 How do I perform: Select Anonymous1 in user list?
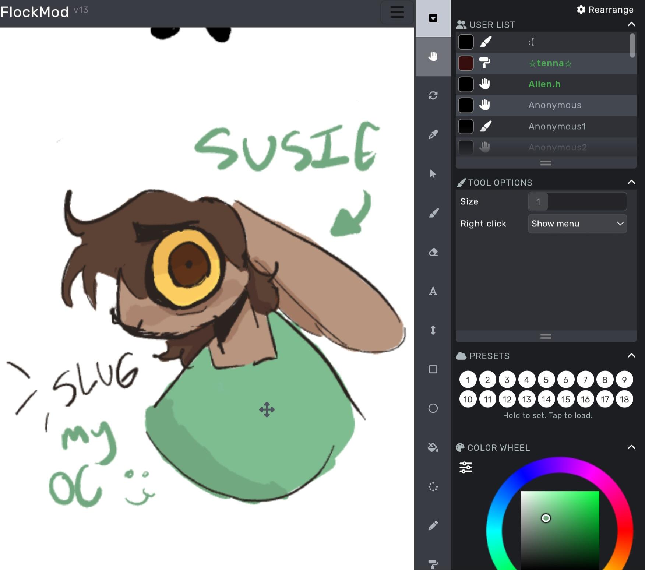(x=546, y=127)
